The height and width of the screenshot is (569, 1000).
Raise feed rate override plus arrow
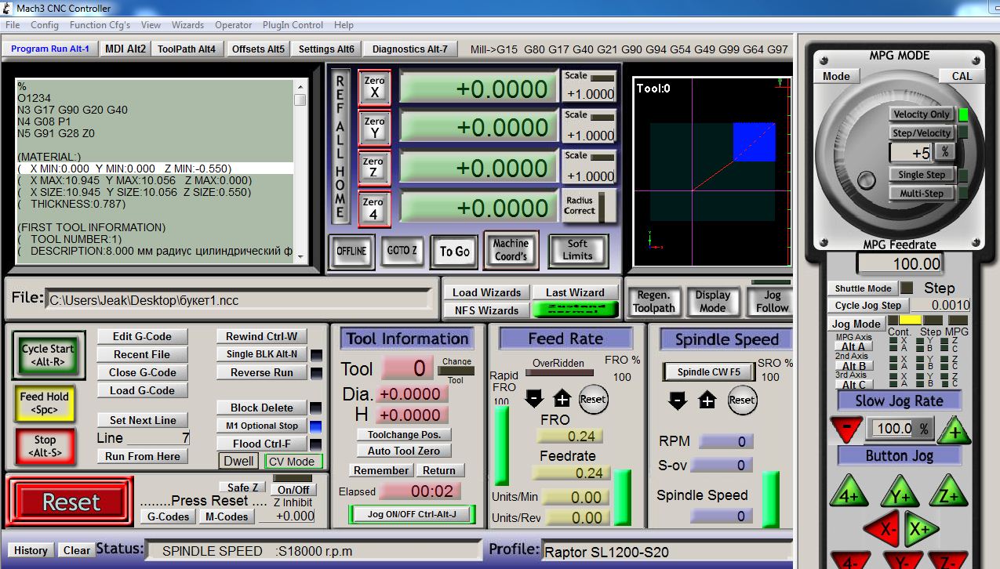coord(562,398)
